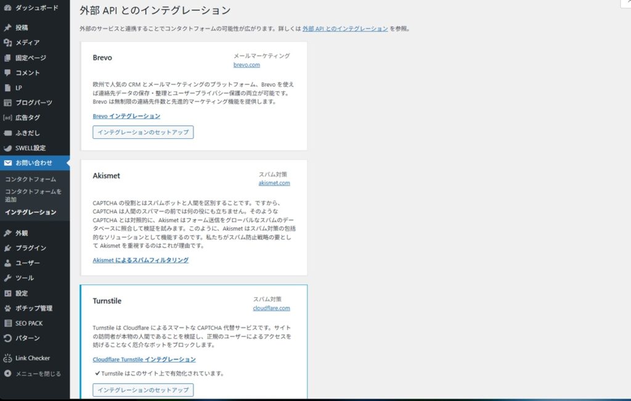Click the Turnstile はこのサイト上で有効化されています status text

coord(162,374)
